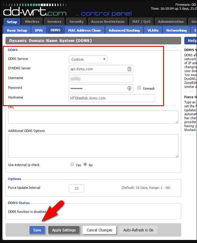Click into the Username field
Screen dimensions: 197x243
click(x=101, y=79)
